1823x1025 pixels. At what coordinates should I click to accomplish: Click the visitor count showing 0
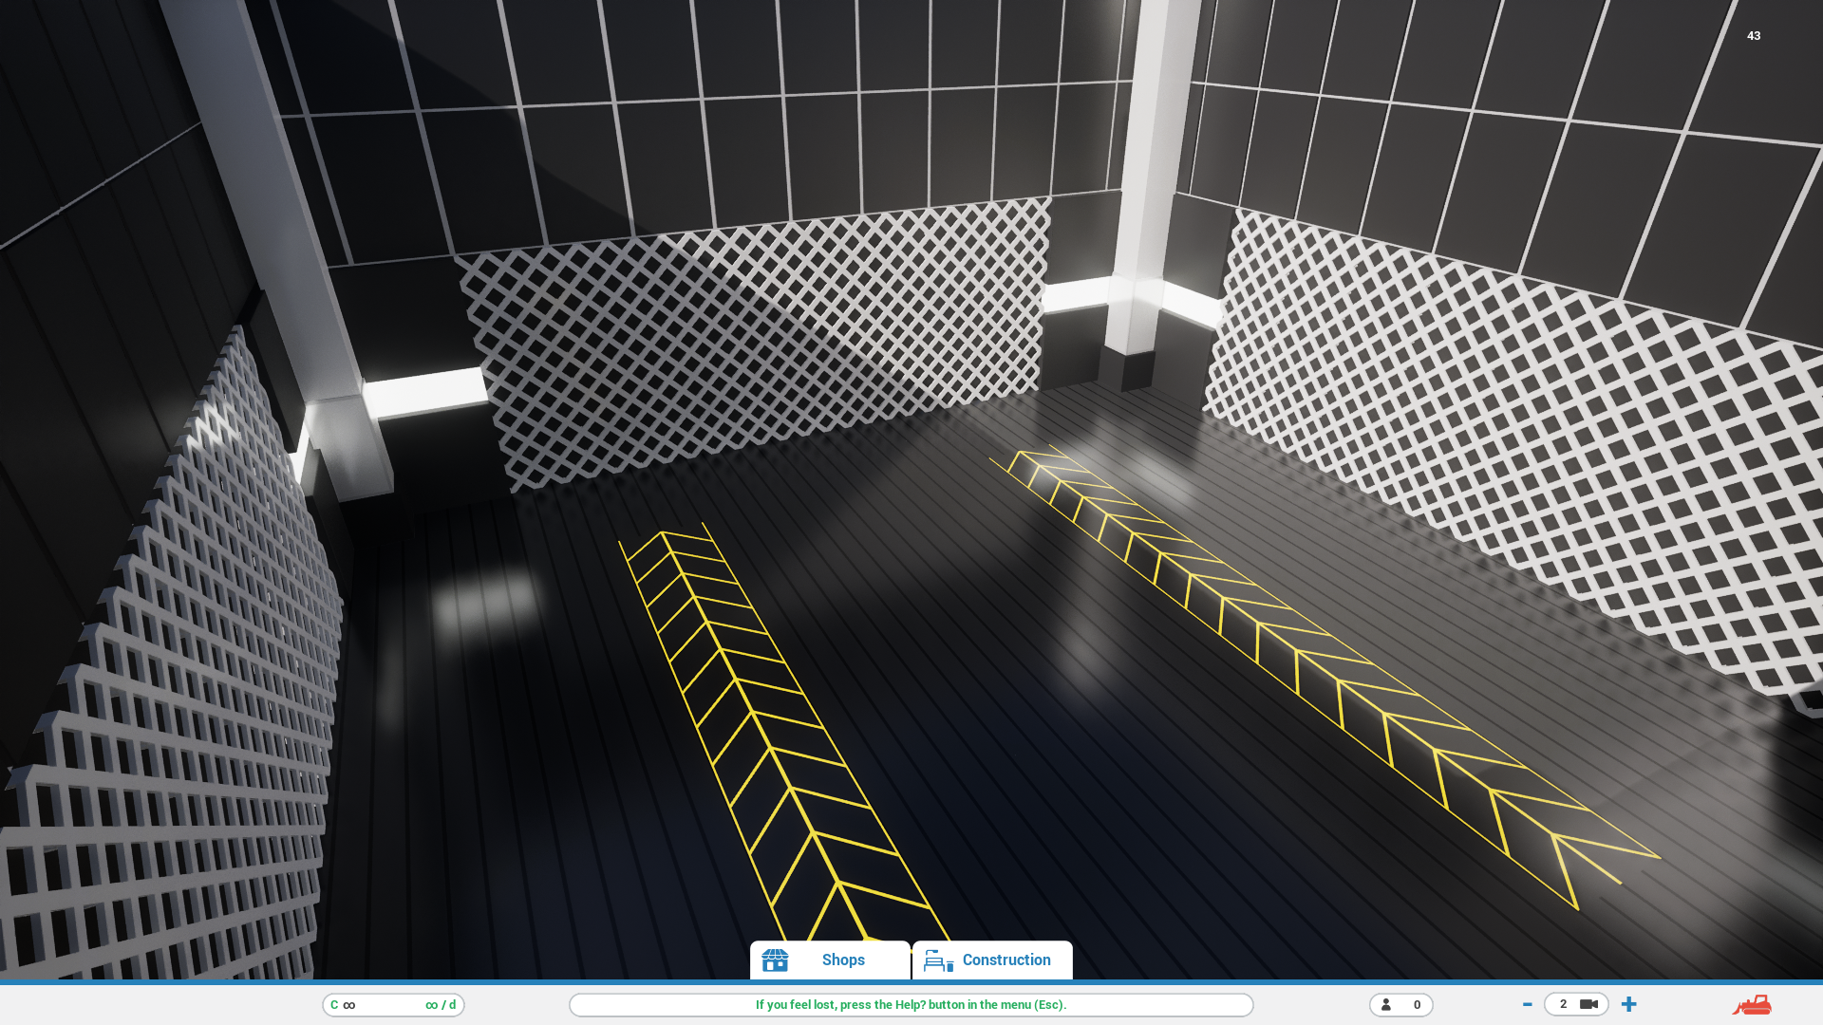(1417, 1005)
